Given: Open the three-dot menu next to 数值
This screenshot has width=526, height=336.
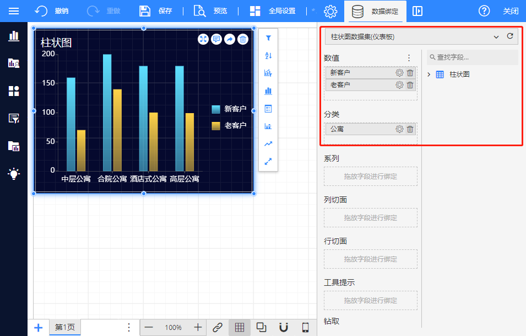Looking at the screenshot, I should click(x=409, y=58).
